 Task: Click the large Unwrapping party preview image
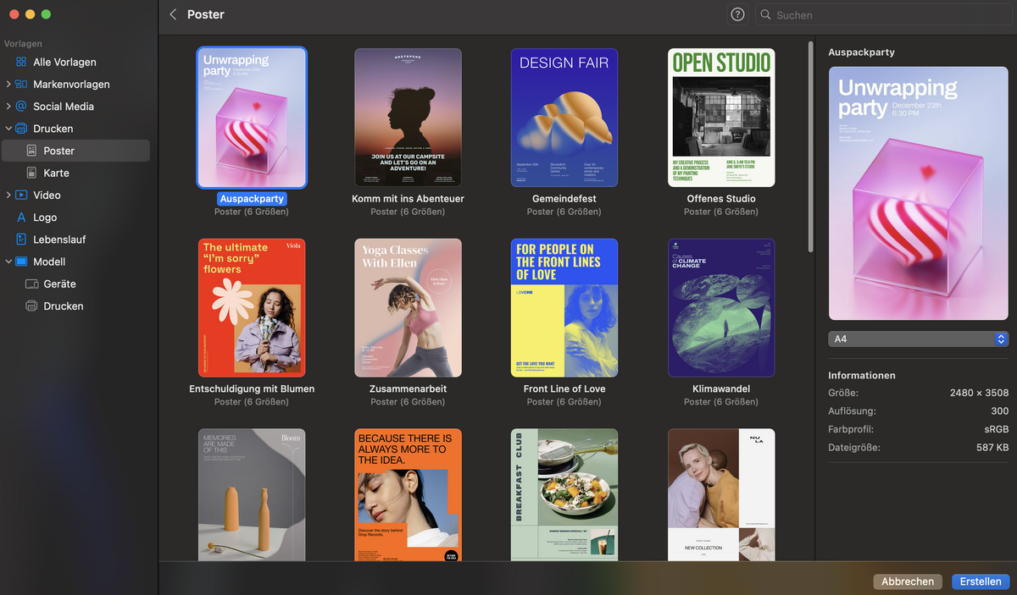919,194
